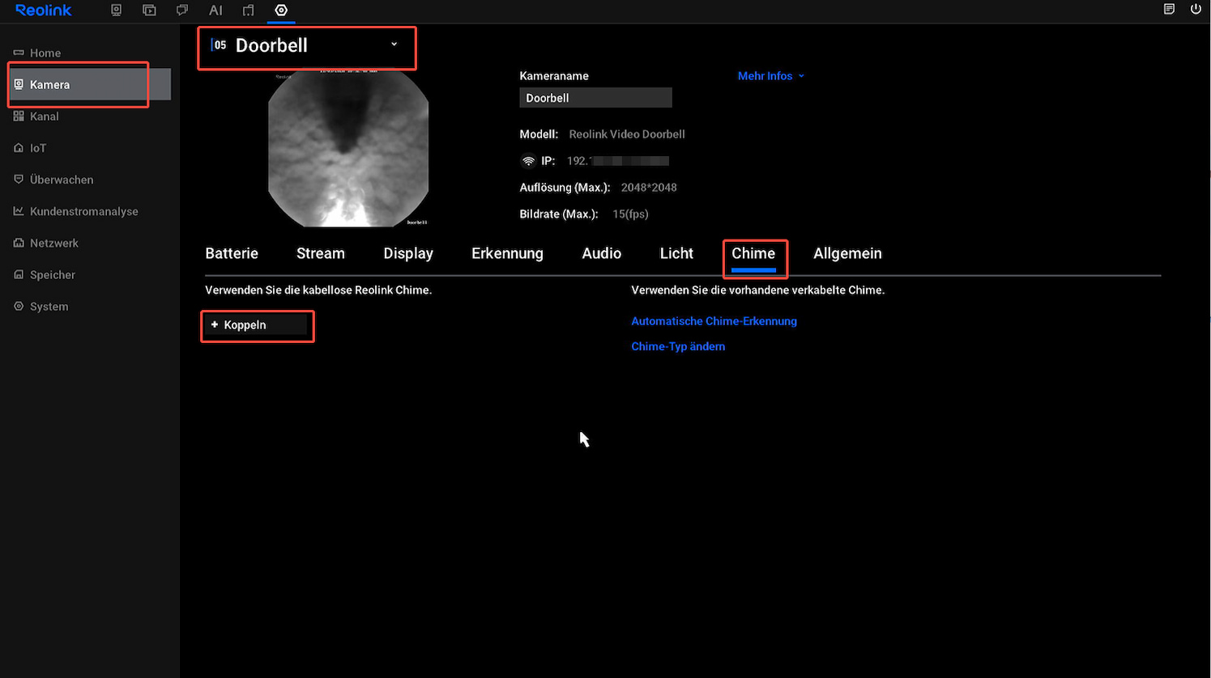This screenshot has width=1211, height=678.
Task: Switch to the Display tab
Action: [x=408, y=253]
